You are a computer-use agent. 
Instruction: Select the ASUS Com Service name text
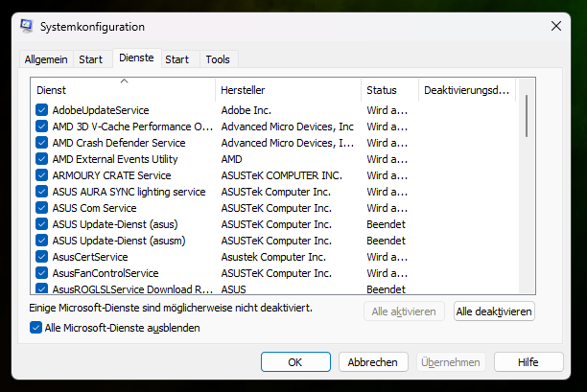pyautogui.click(x=94, y=208)
